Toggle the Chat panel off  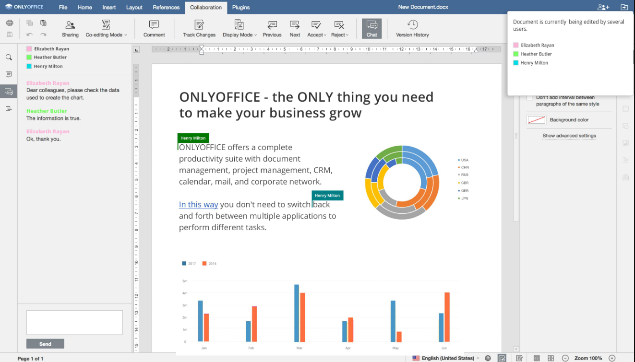click(x=371, y=28)
